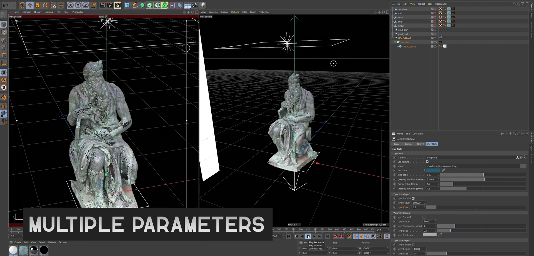
Task: Open left viewport Display menu
Action: pyautogui.click(x=38, y=12)
